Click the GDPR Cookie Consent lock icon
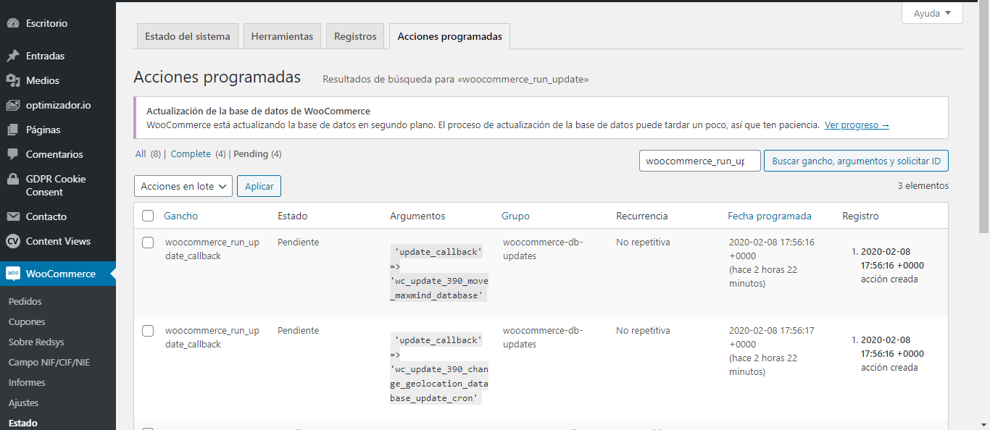The height and width of the screenshot is (430, 990). [13, 179]
